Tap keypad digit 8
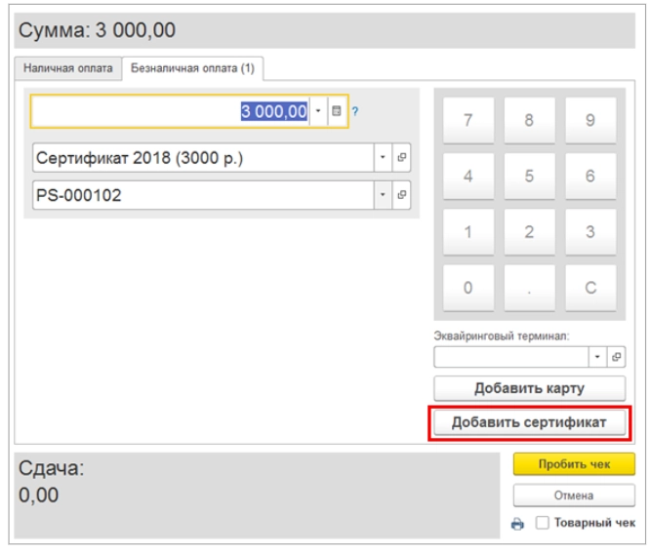650x553 pixels. click(529, 120)
